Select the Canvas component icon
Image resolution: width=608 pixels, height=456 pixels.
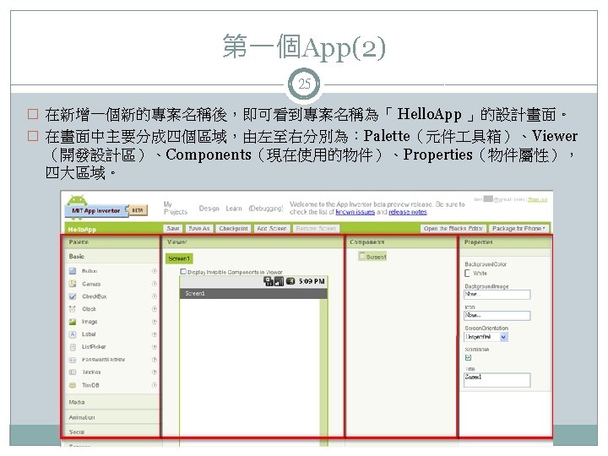(x=73, y=284)
